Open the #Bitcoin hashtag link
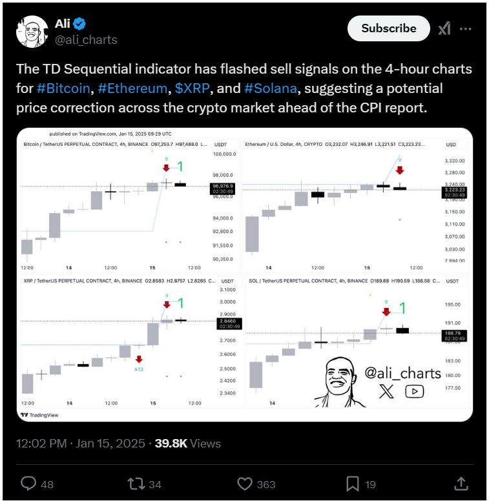The width and height of the screenshot is (489, 503). coord(63,88)
